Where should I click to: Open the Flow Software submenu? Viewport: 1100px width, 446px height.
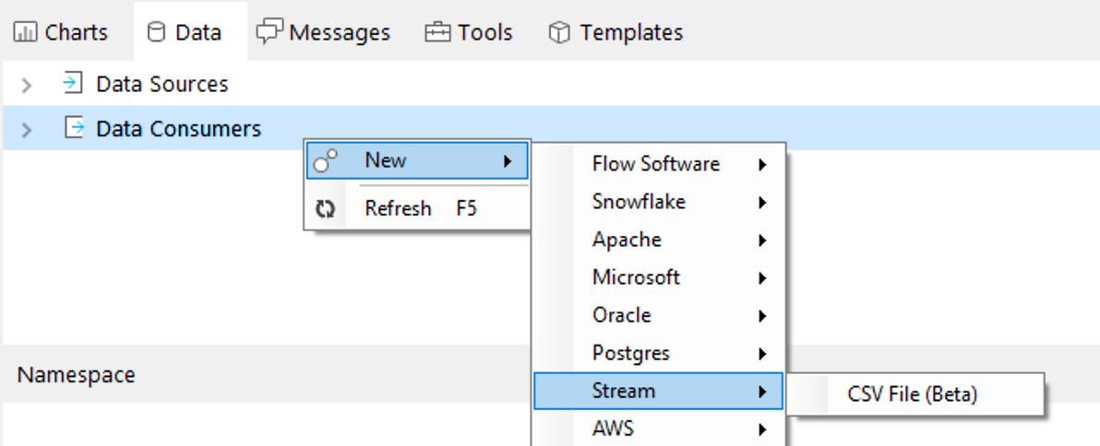tap(658, 165)
